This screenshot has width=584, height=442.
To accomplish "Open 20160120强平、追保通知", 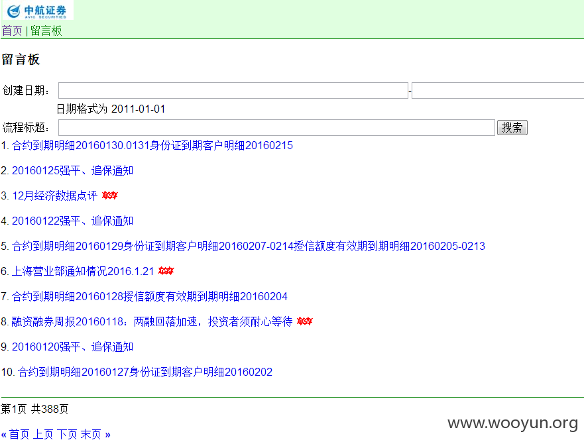I will click(x=73, y=347).
